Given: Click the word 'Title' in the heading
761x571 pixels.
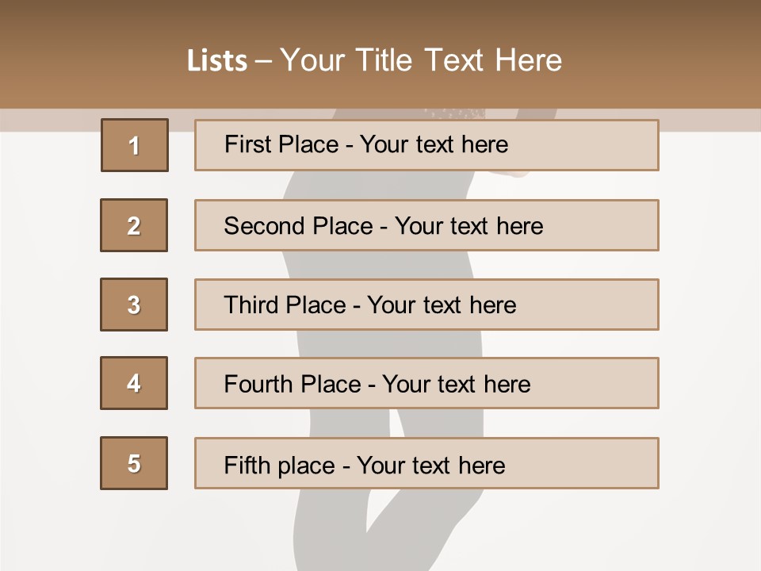Looking at the screenshot, I should tap(384, 61).
